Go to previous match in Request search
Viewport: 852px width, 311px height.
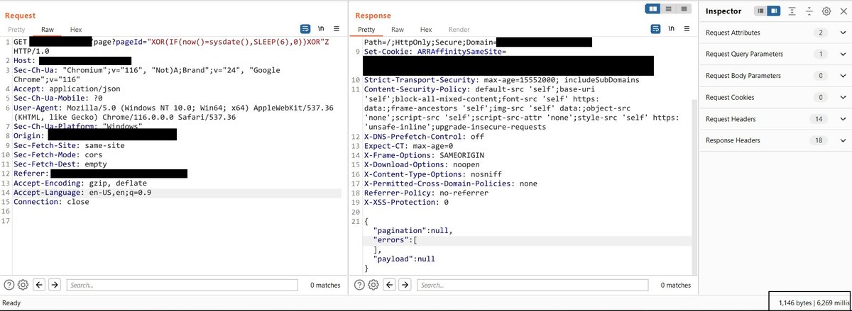click(x=39, y=285)
